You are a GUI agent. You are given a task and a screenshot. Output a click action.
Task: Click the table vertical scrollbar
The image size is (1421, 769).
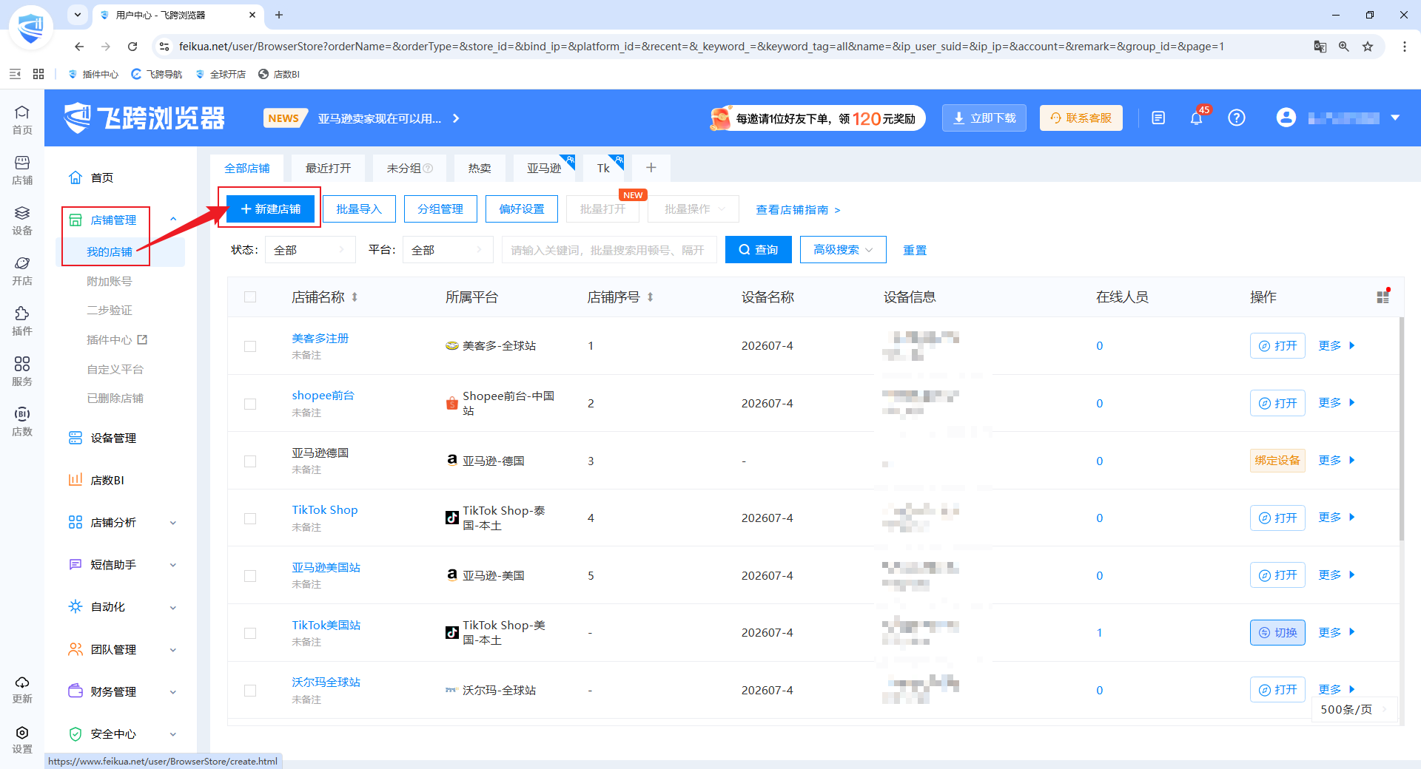point(1401,429)
